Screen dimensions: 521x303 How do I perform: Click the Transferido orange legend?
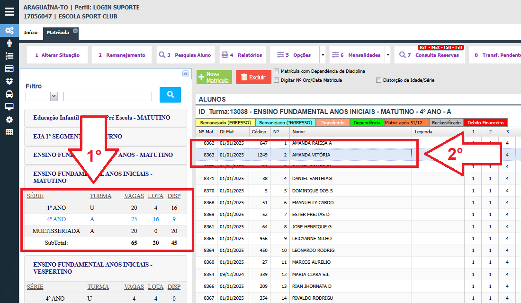(x=333, y=122)
